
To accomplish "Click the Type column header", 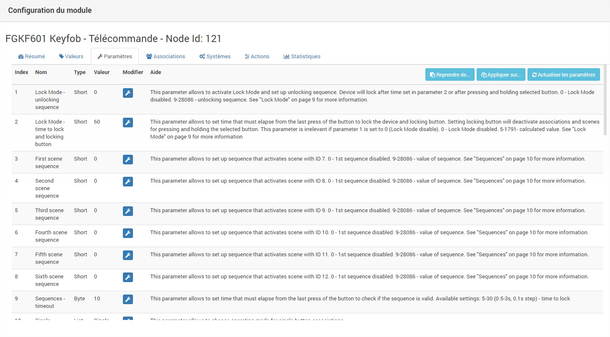I will click(x=80, y=72).
